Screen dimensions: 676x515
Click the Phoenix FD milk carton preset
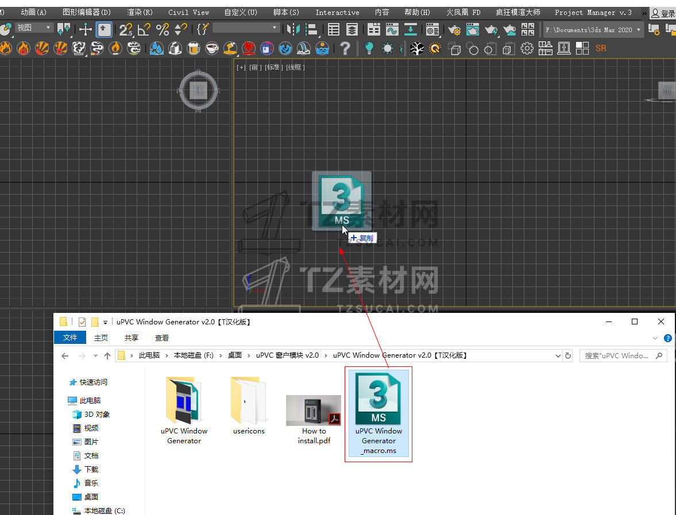[175, 48]
